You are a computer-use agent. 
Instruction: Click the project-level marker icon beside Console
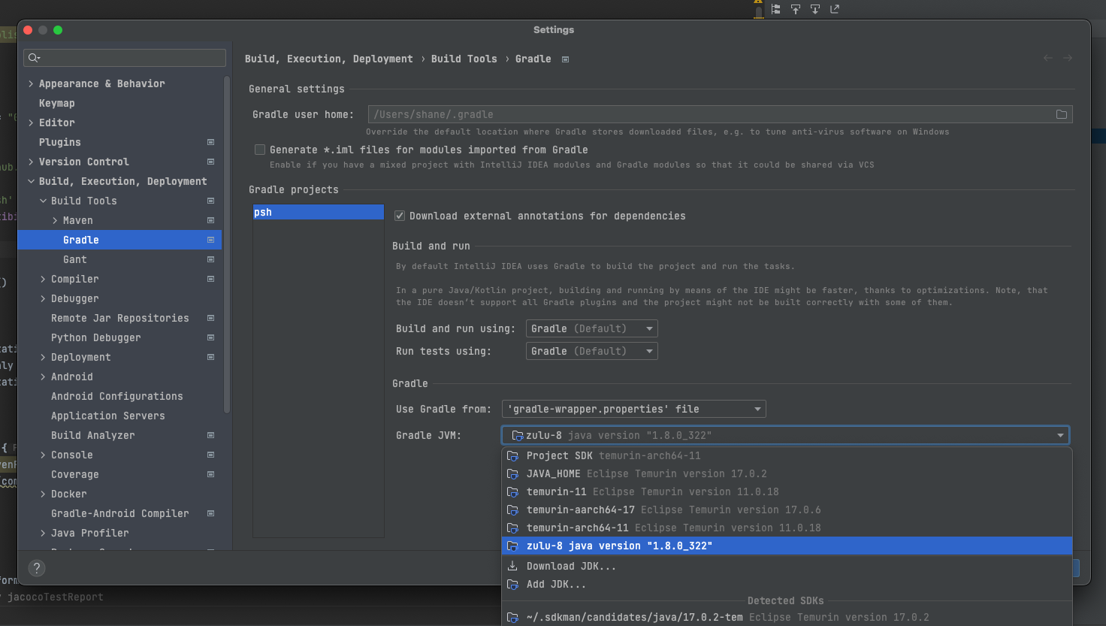(x=210, y=455)
